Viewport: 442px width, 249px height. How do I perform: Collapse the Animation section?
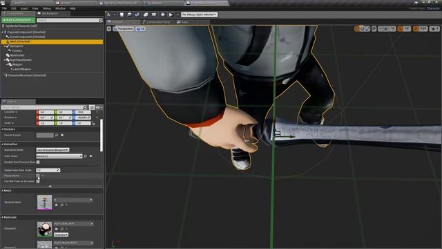point(3,145)
